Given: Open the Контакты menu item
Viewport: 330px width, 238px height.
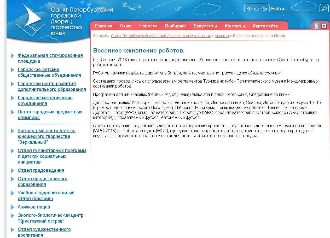Looking at the screenshot, I should [235, 26].
